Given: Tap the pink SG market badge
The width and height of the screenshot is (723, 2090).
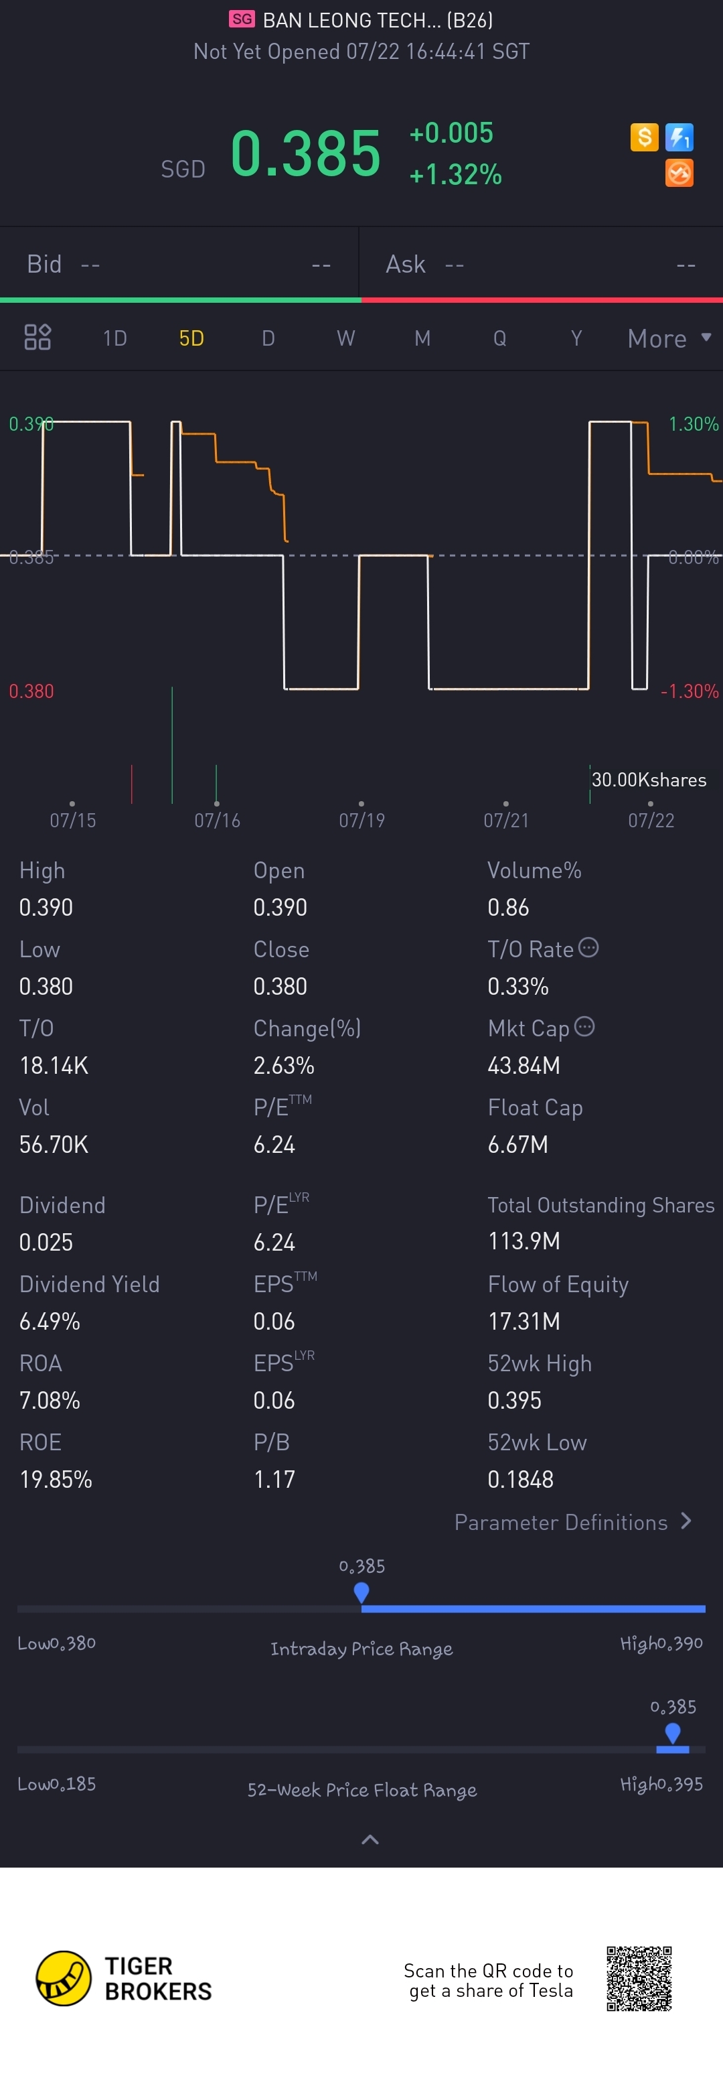Looking at the screenshot, I should 242,19.
